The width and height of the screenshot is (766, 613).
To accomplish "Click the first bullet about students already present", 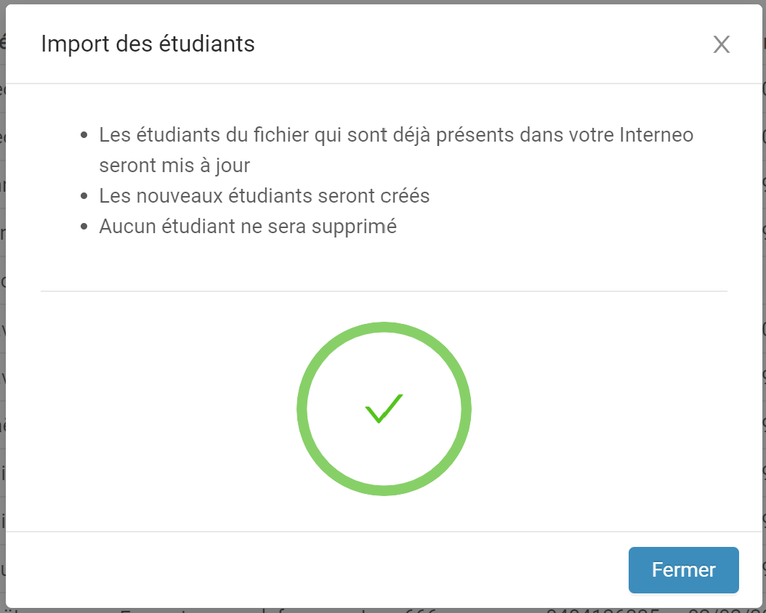I will pos(396,150).
